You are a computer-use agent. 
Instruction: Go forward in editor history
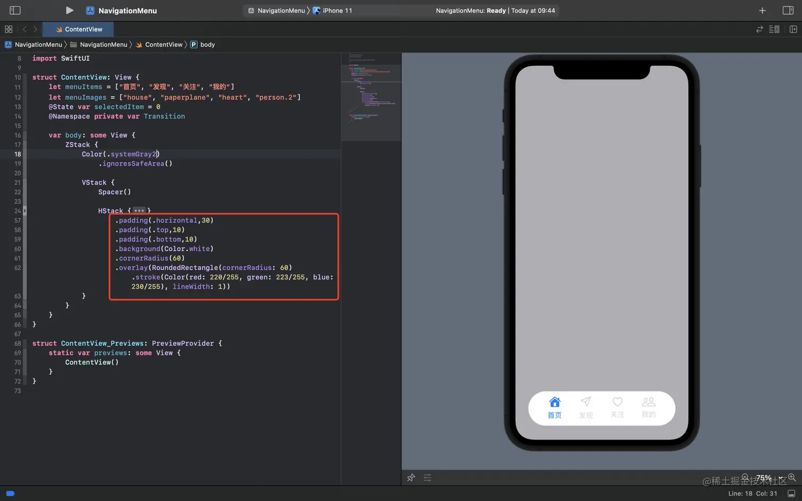36,29
